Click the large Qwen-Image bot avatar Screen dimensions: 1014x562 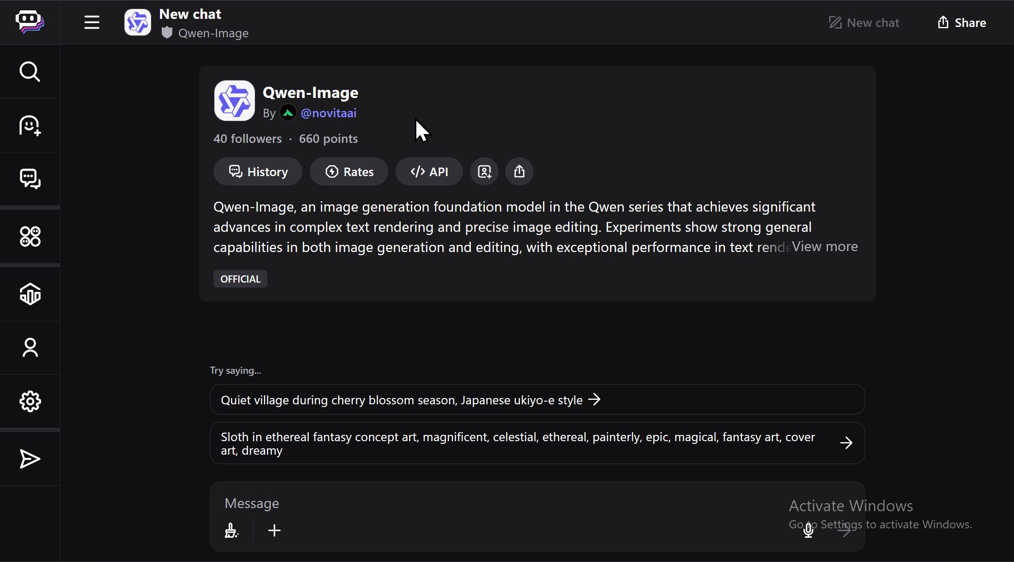(234, 101)
